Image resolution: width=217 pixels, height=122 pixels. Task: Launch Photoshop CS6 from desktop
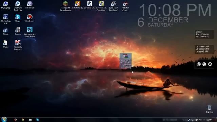pos(6,19)
